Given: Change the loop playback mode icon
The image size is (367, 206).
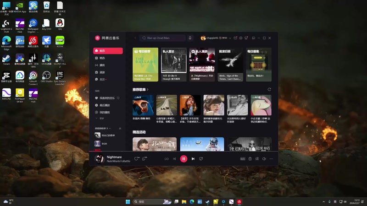Looking at the screenshot, I should pos(167,159).
